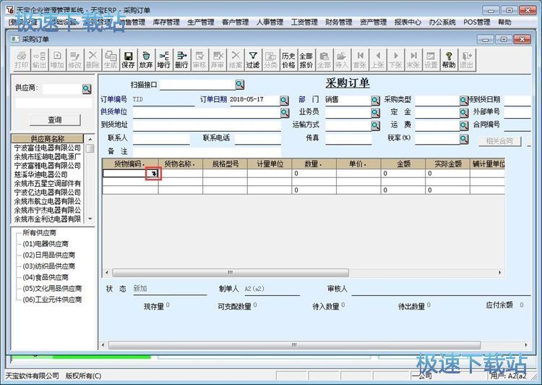The width and height of the screenshot is (542, 385).
Task: Click the History Price (历史价格) toolbar button
Action: click(x=288, y=59)
